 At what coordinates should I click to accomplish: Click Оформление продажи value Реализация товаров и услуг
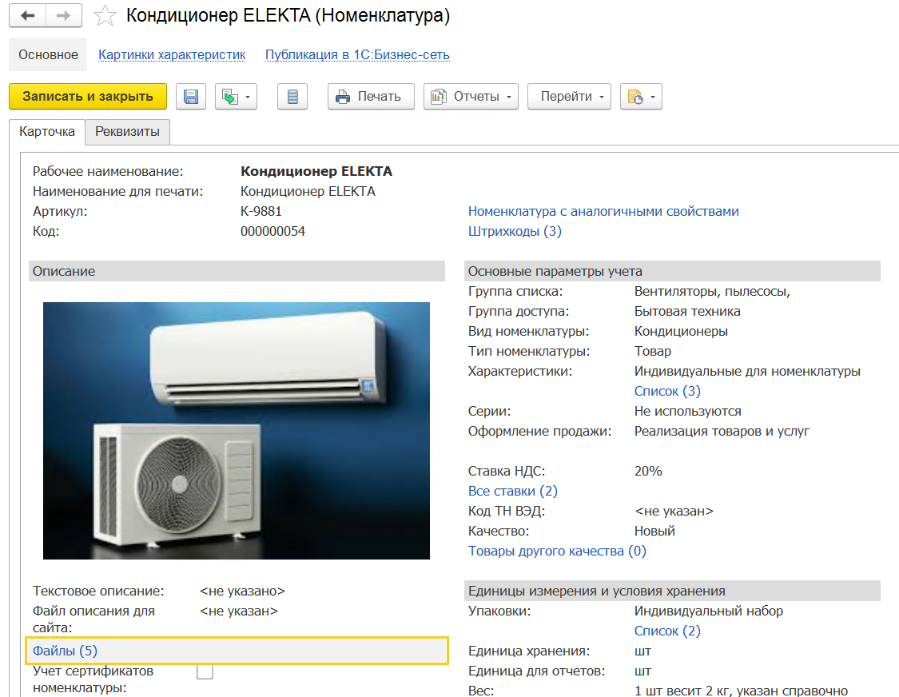click(722, 431)
